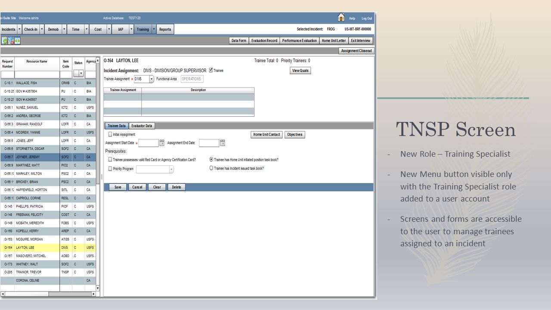Image resolution: width=551 pixels, height=310 pixels.
Task: Open the Exit Interview form
Action: pos(361,40)
